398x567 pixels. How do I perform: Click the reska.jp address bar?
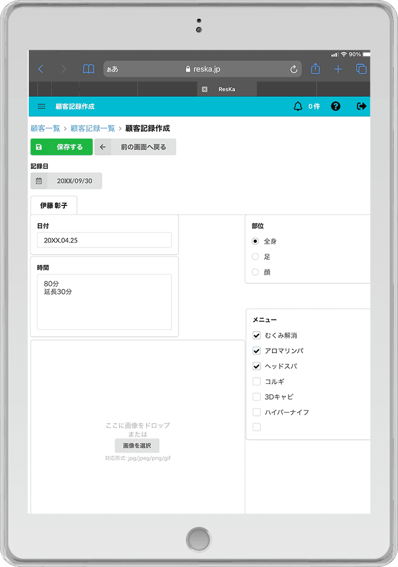tap(202, 69)
